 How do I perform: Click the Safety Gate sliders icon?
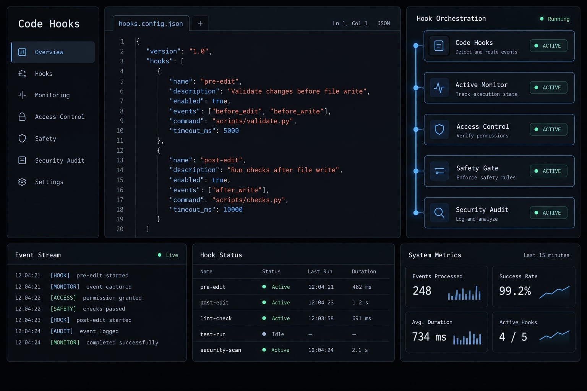439,171
